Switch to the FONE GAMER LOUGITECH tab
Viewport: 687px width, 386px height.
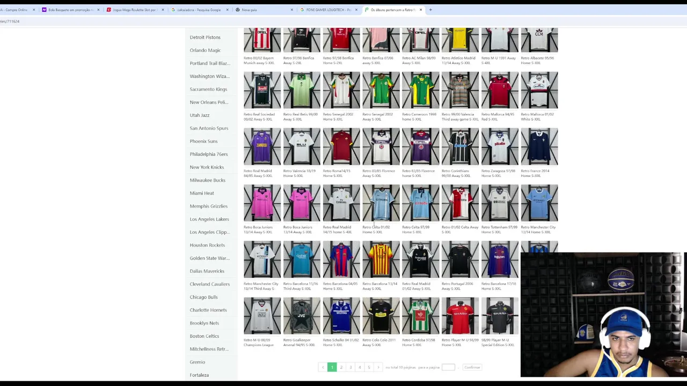[328, 10]
